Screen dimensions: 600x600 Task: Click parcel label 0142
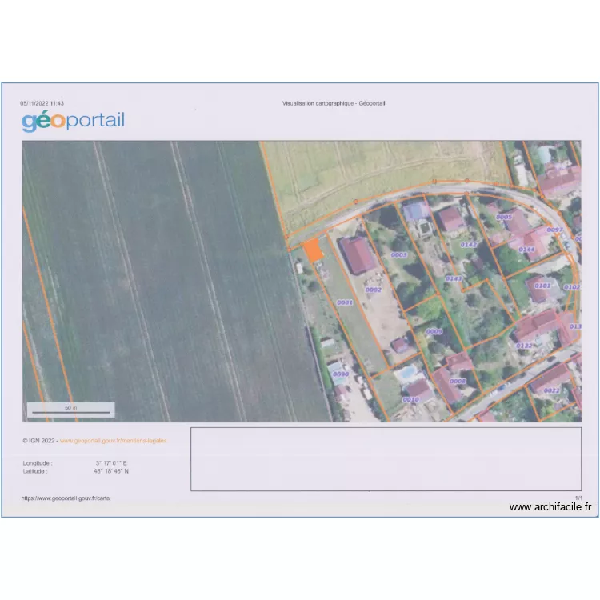click(469, 245)
